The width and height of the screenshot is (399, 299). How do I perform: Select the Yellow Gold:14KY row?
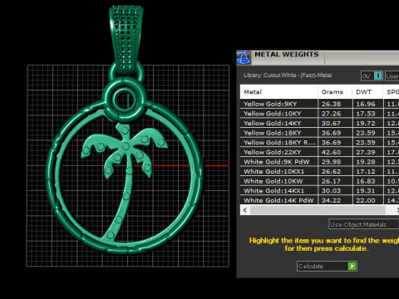pos(319,124)
